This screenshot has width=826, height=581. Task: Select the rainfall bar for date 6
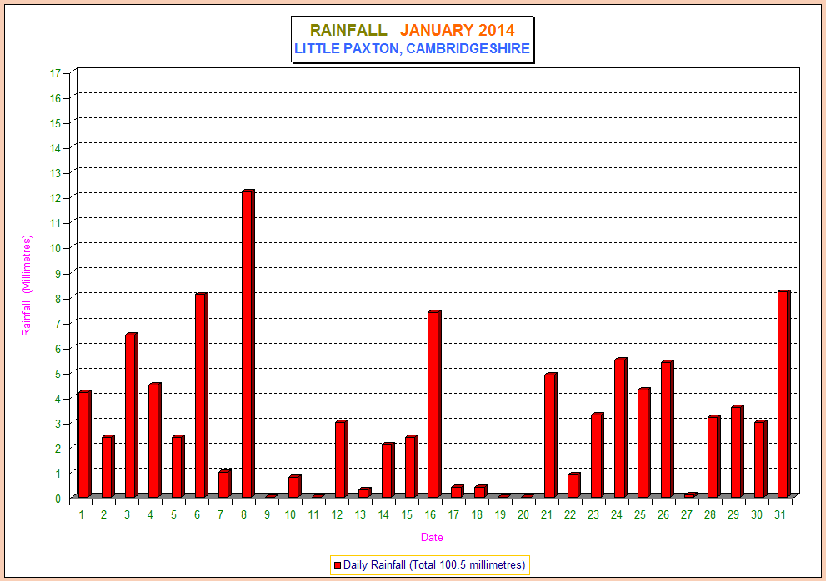(x=201, y=395)
